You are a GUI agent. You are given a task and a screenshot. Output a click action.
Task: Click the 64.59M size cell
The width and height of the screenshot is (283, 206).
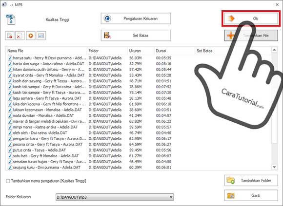[135, 145]
